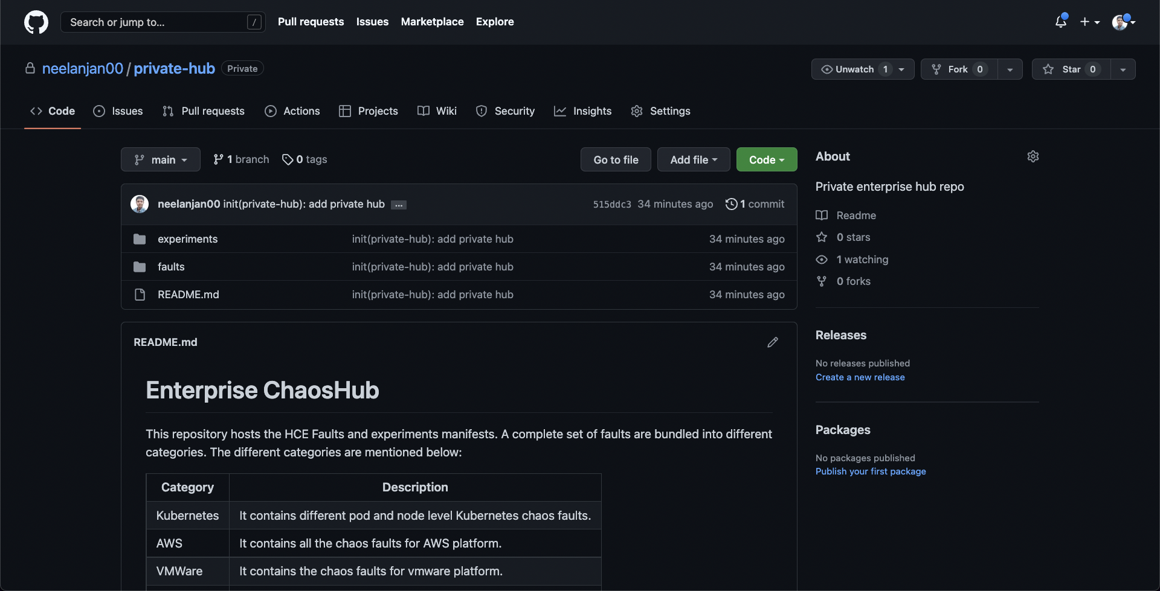Open Explore in the top navigation
This screenshot has width=1160, height=591.
pyautogui.click(x=495, y=22)
